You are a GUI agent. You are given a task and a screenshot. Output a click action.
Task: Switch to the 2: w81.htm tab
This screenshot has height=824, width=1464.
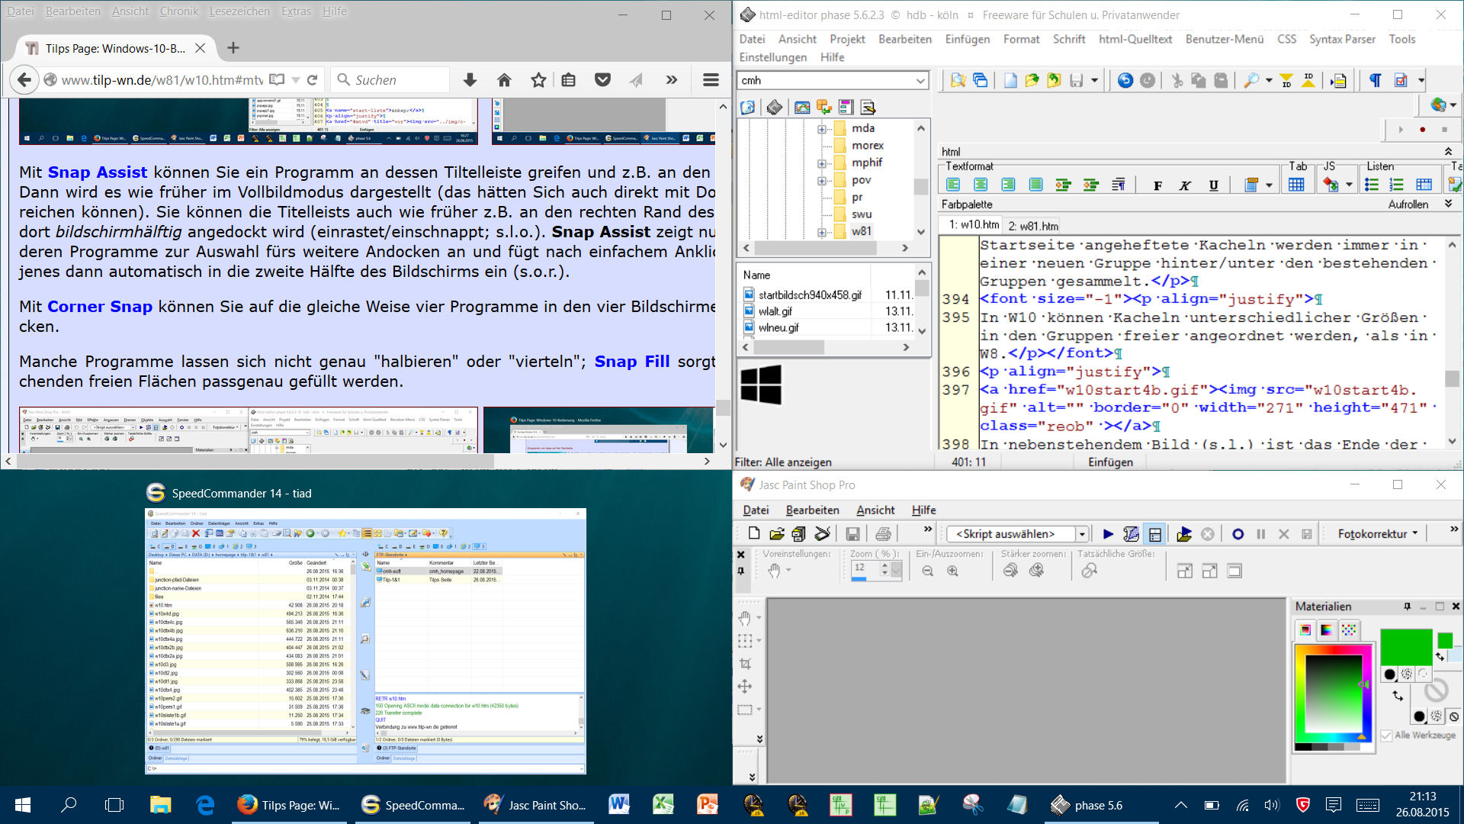(x=1033, y=226)
